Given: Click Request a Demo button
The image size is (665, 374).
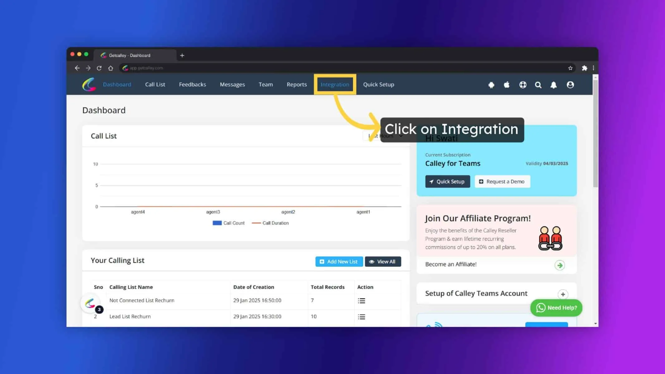Looking at the screenshot, I should click(502, 181).
